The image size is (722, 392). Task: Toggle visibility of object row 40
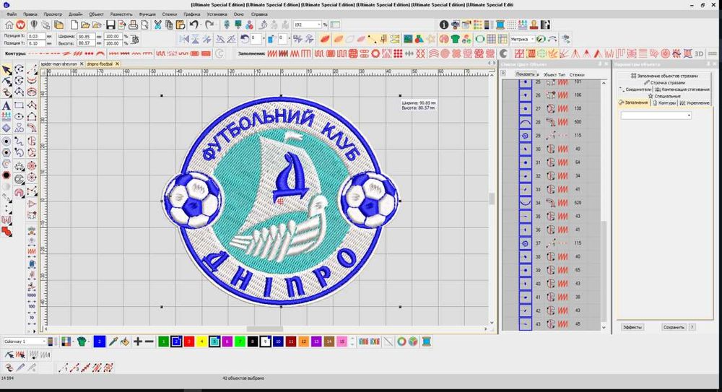tap(526, 283)
